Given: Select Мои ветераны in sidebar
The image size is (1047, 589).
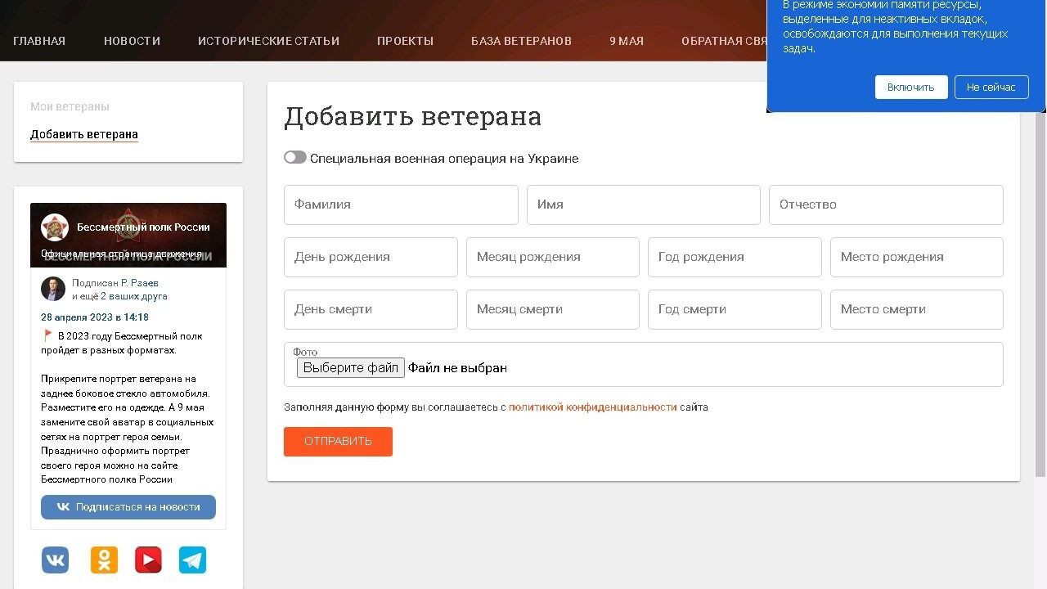Looking at the screenshot, I should click(70, 106).
